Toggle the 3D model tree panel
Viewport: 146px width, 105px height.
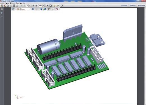tap(33, 9)
